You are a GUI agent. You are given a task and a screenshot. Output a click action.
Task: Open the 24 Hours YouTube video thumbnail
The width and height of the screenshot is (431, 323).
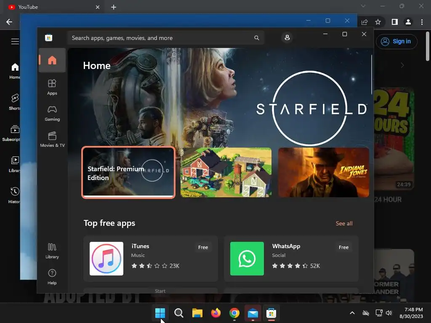[x=394, y=138]
